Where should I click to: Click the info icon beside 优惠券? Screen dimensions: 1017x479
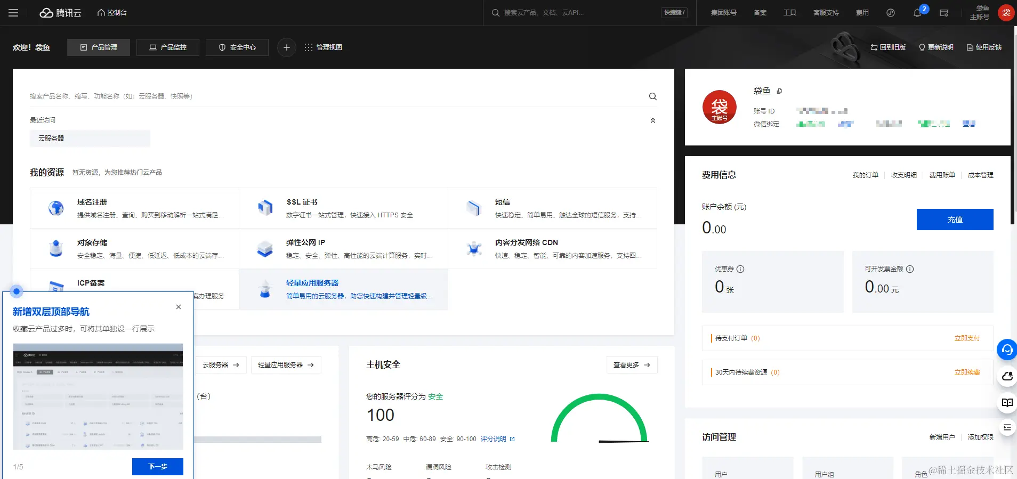(740, 269)
